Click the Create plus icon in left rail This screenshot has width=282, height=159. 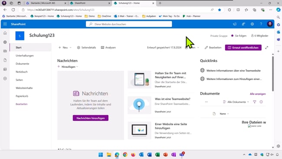(5, 79)
